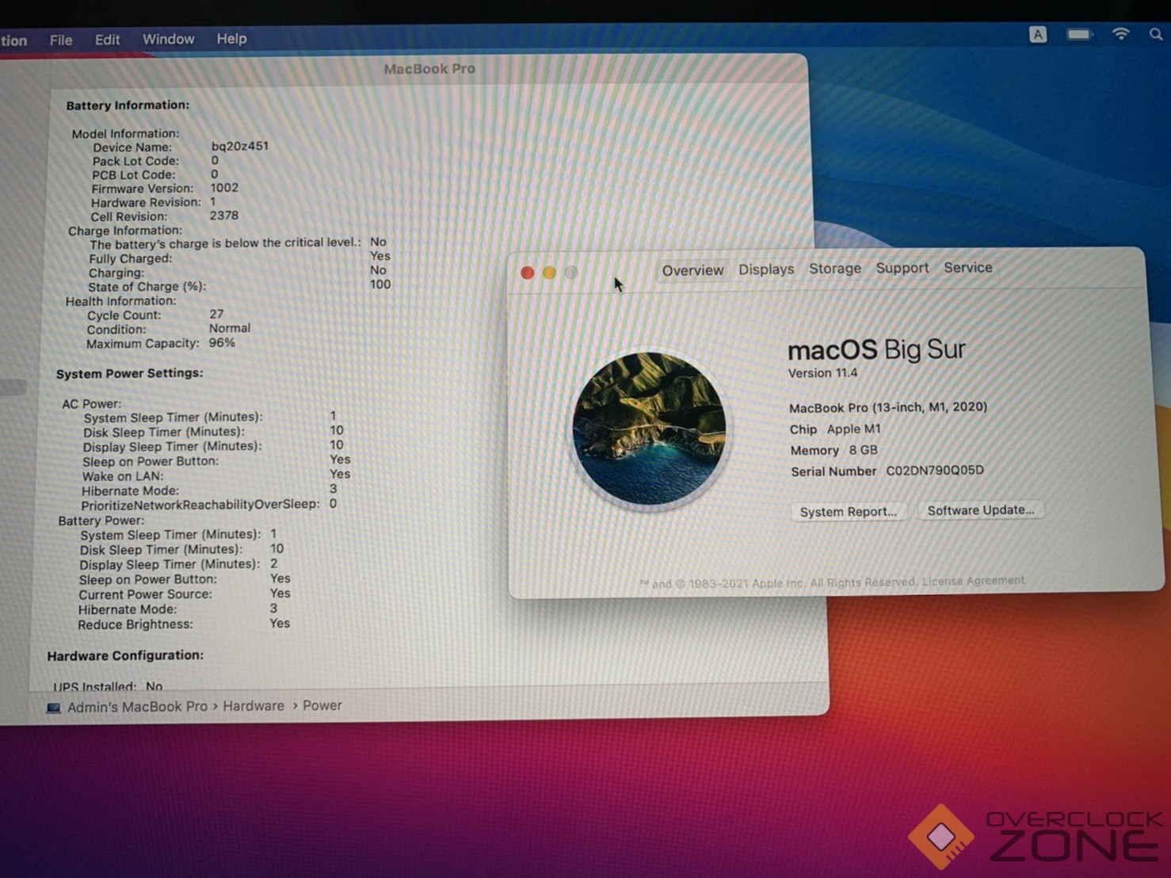Open the Edit menu
This screenshot has width=1171, height=878.
[x=107, y=40]
